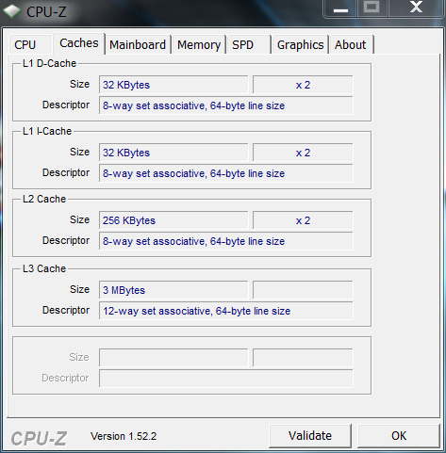Click L2 Cache x 2 count field
Screen dimensions: 446x453
point(303,220)
